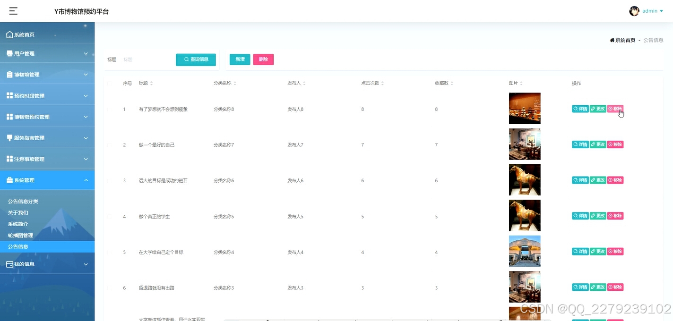Open the admin user dropdown

pos(653,11)
